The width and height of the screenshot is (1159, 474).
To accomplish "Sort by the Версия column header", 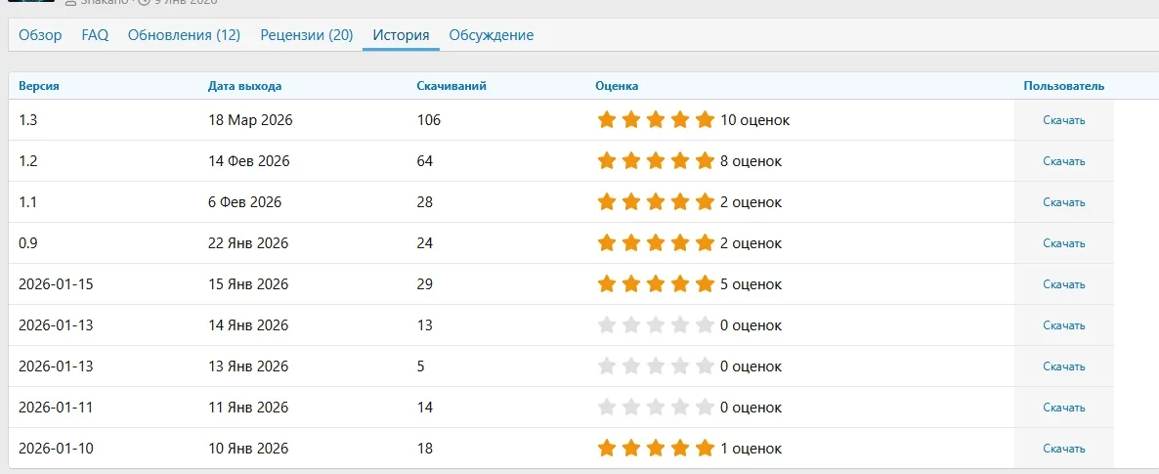I will click(38, 86).
